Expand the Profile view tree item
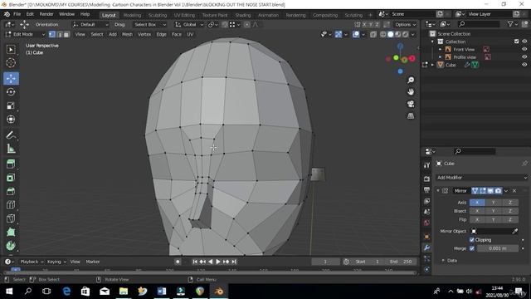This screenshot has height=299, width=531. [x=441, y=57]
